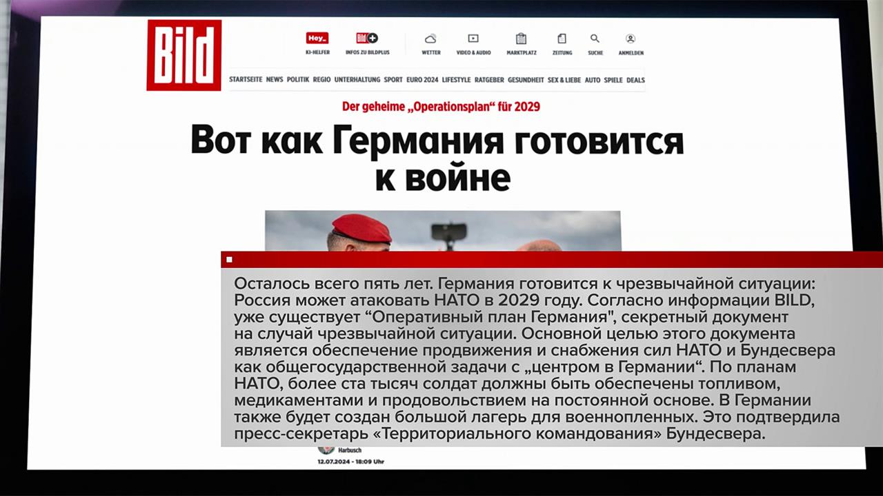Go to Startseite menu item
883x496 pixels.
pos(246,80)
